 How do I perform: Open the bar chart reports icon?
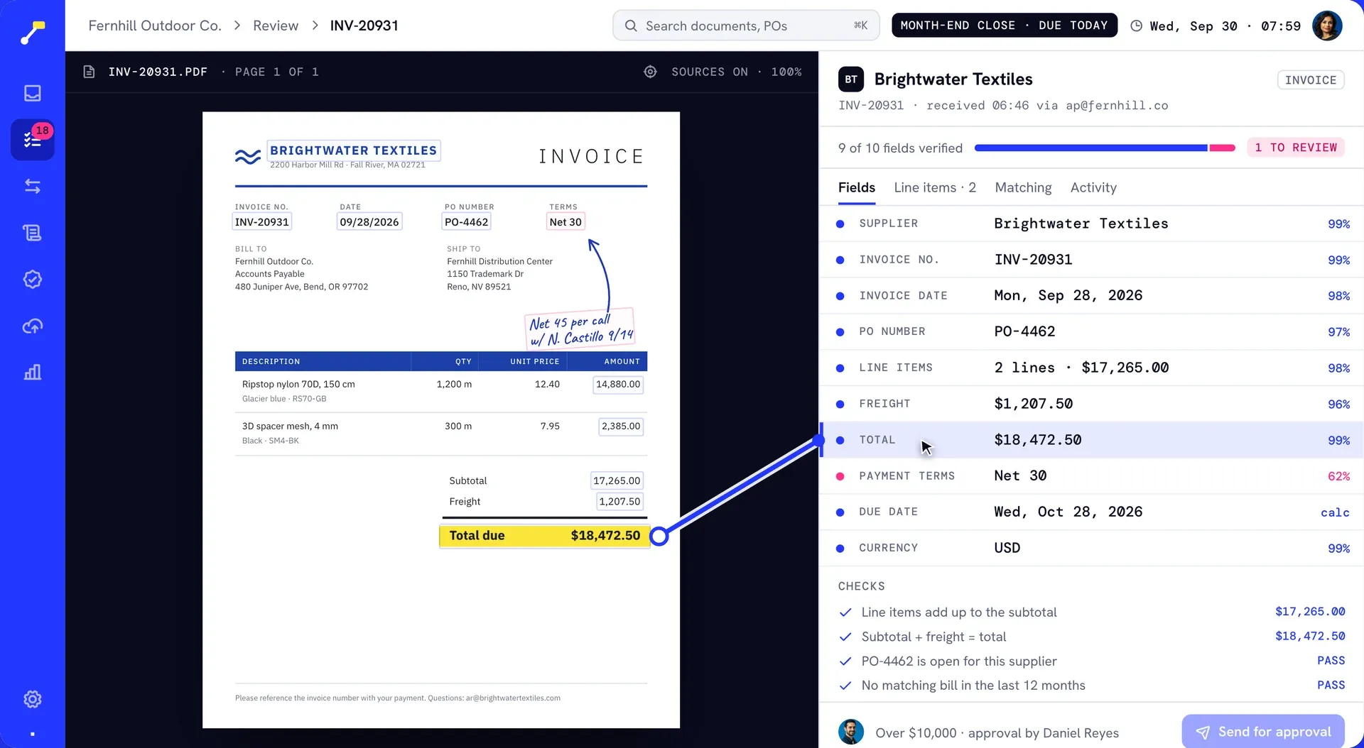[x=33, y=372]
